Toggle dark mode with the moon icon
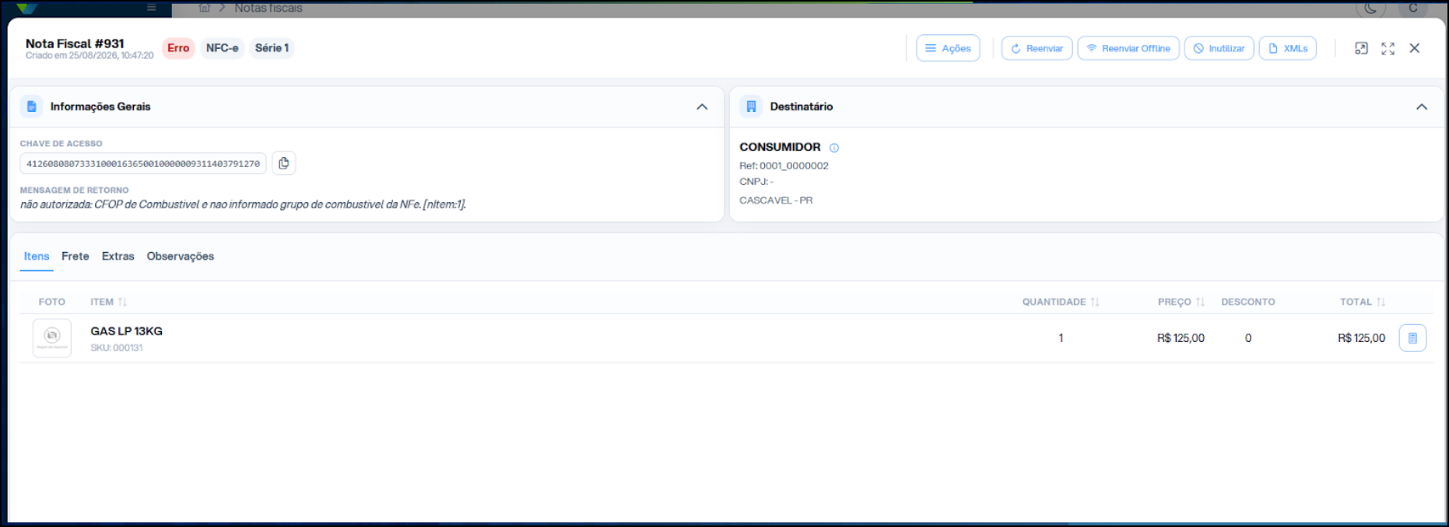Viewport: 1449px width, 527px height. (1370, 8)
